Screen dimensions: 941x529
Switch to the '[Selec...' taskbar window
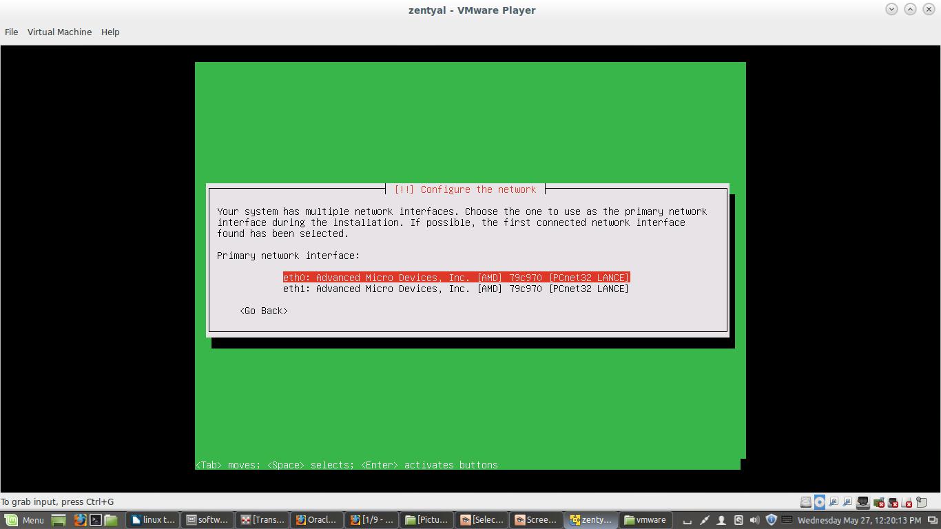[482, 520]
